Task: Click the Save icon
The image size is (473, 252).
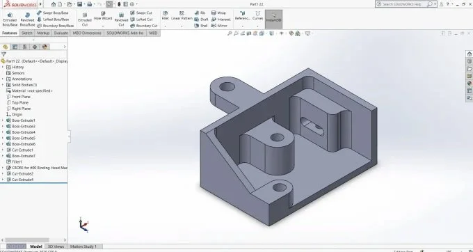Action: pyautogui.click(x=79, y=4)
